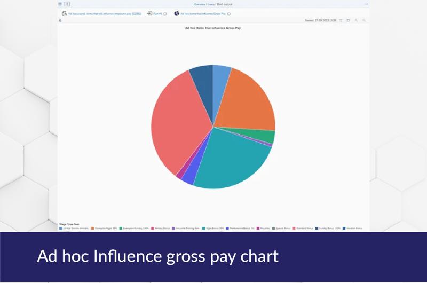The height and width of the screenshot is (283, 427).
Task: Click the Run button label
Action: (x=157, y=14)
